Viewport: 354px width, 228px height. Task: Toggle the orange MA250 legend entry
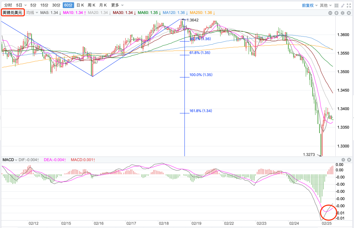[x=202, y=13]
